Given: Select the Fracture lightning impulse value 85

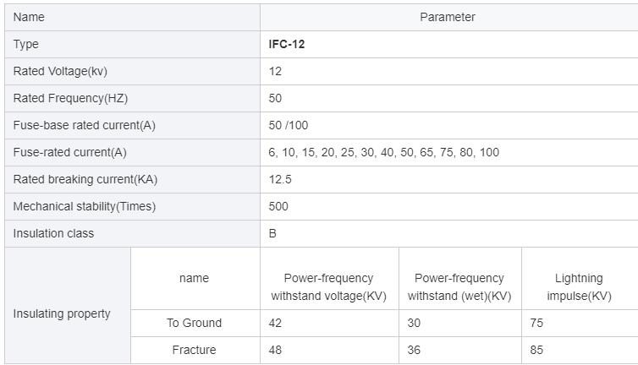Looking at the screenshot, I should [536, 350].
